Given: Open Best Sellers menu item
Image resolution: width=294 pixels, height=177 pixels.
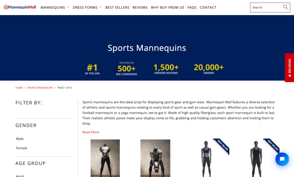Looking at the screenshot, I should pos(117,7).
